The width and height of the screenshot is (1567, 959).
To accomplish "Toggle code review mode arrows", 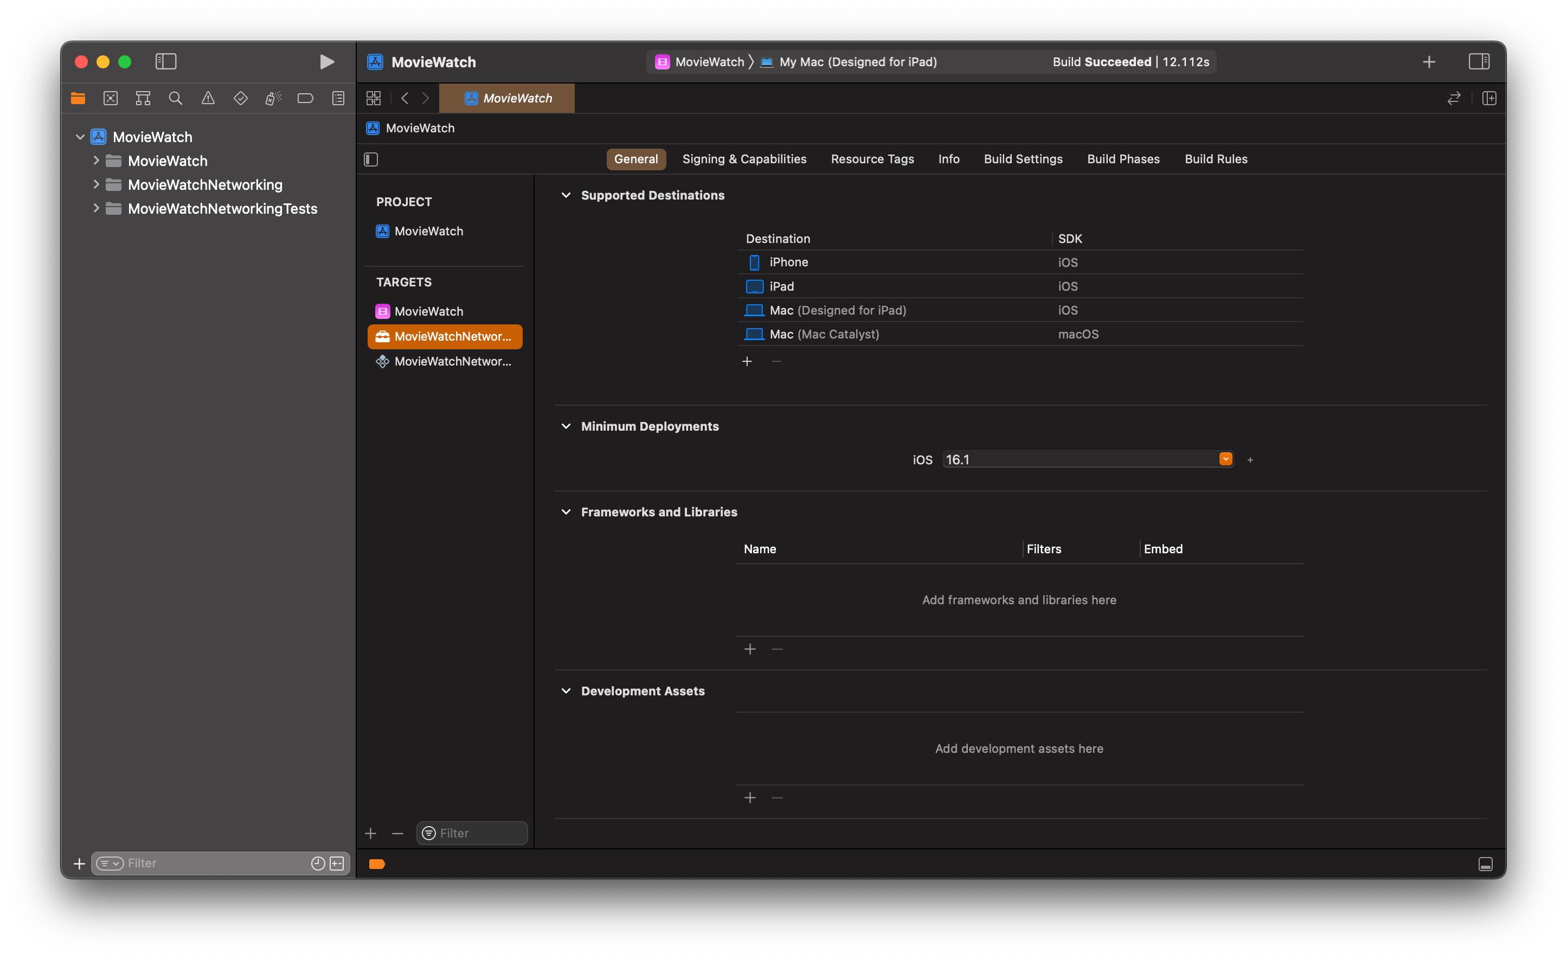I will pos(1454,98).
